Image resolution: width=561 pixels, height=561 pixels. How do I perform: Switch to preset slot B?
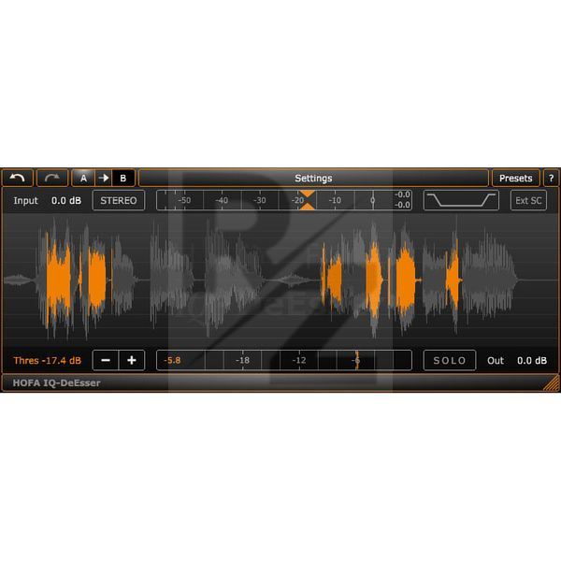click(x=123, y=178)
